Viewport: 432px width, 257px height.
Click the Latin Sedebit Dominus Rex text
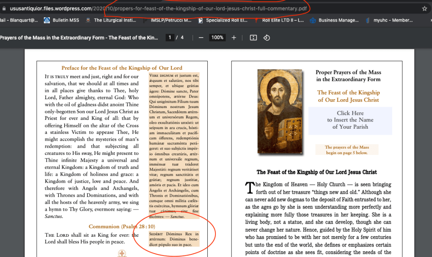pyautogui.click(x=174, y=239)
